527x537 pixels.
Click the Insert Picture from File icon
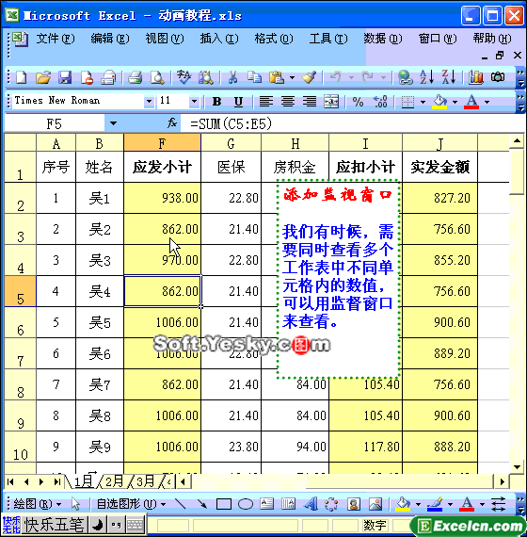point(375,503)
